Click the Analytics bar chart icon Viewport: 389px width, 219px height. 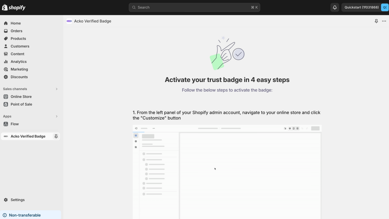pos(6,61)
